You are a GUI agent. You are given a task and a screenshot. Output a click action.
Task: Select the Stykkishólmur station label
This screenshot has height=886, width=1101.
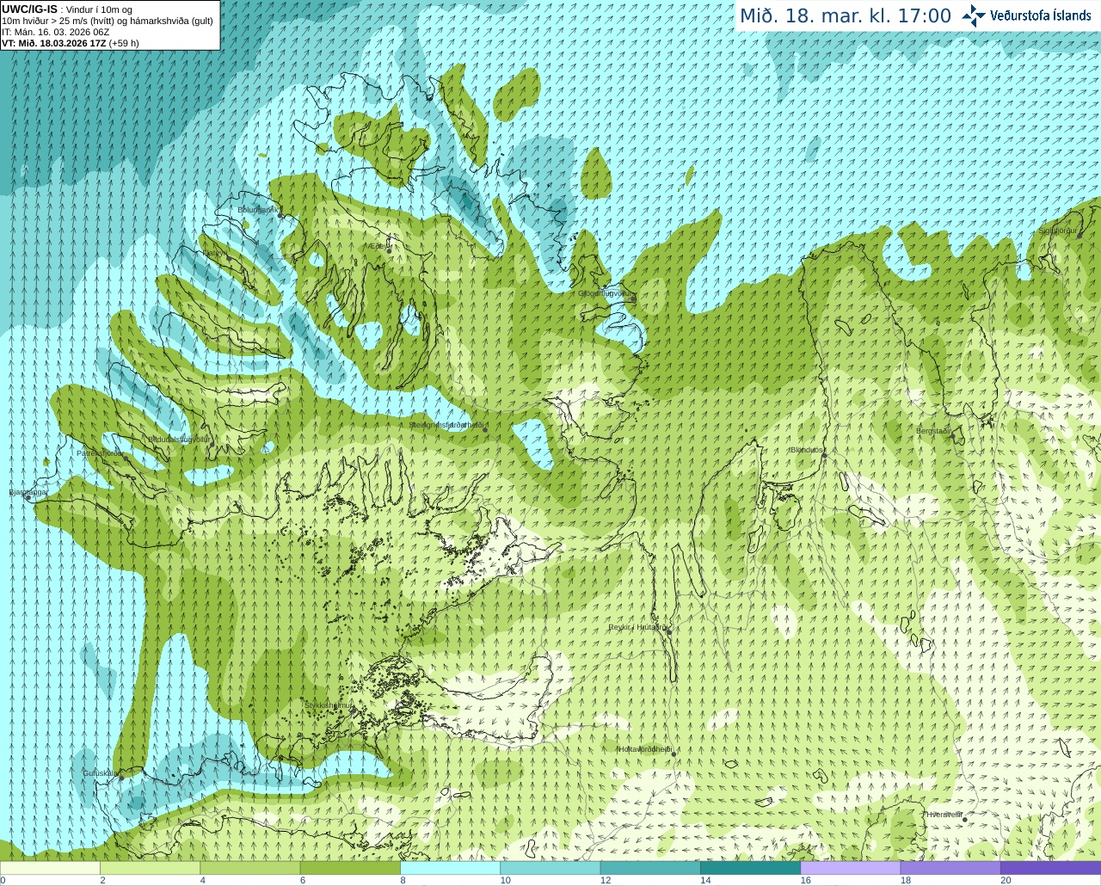[329, 705]
